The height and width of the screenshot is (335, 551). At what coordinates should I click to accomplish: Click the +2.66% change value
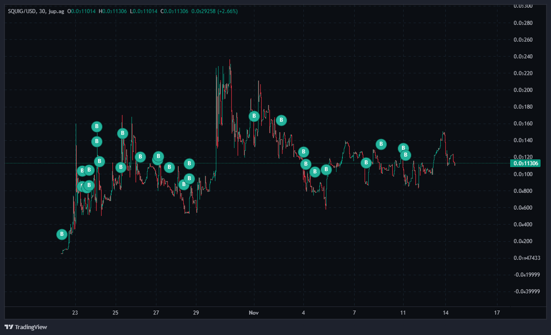(227, 11)
